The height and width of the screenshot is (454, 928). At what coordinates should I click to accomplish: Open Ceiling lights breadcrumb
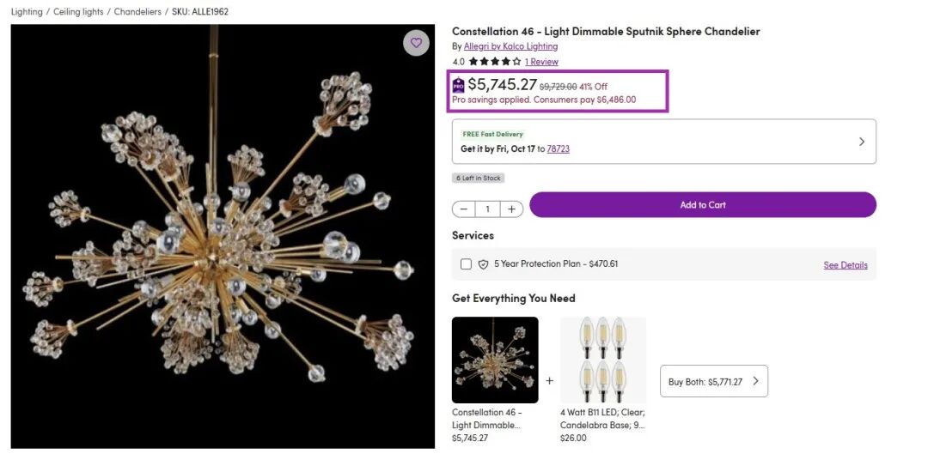[78, 12]
